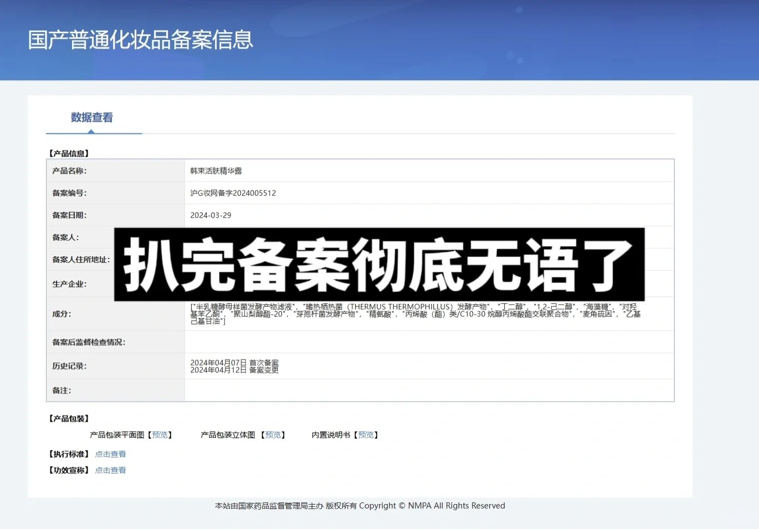This screenshot has width=759, height=529.
Task: Click the 首次备案 history entry
Action: [234, 362]
